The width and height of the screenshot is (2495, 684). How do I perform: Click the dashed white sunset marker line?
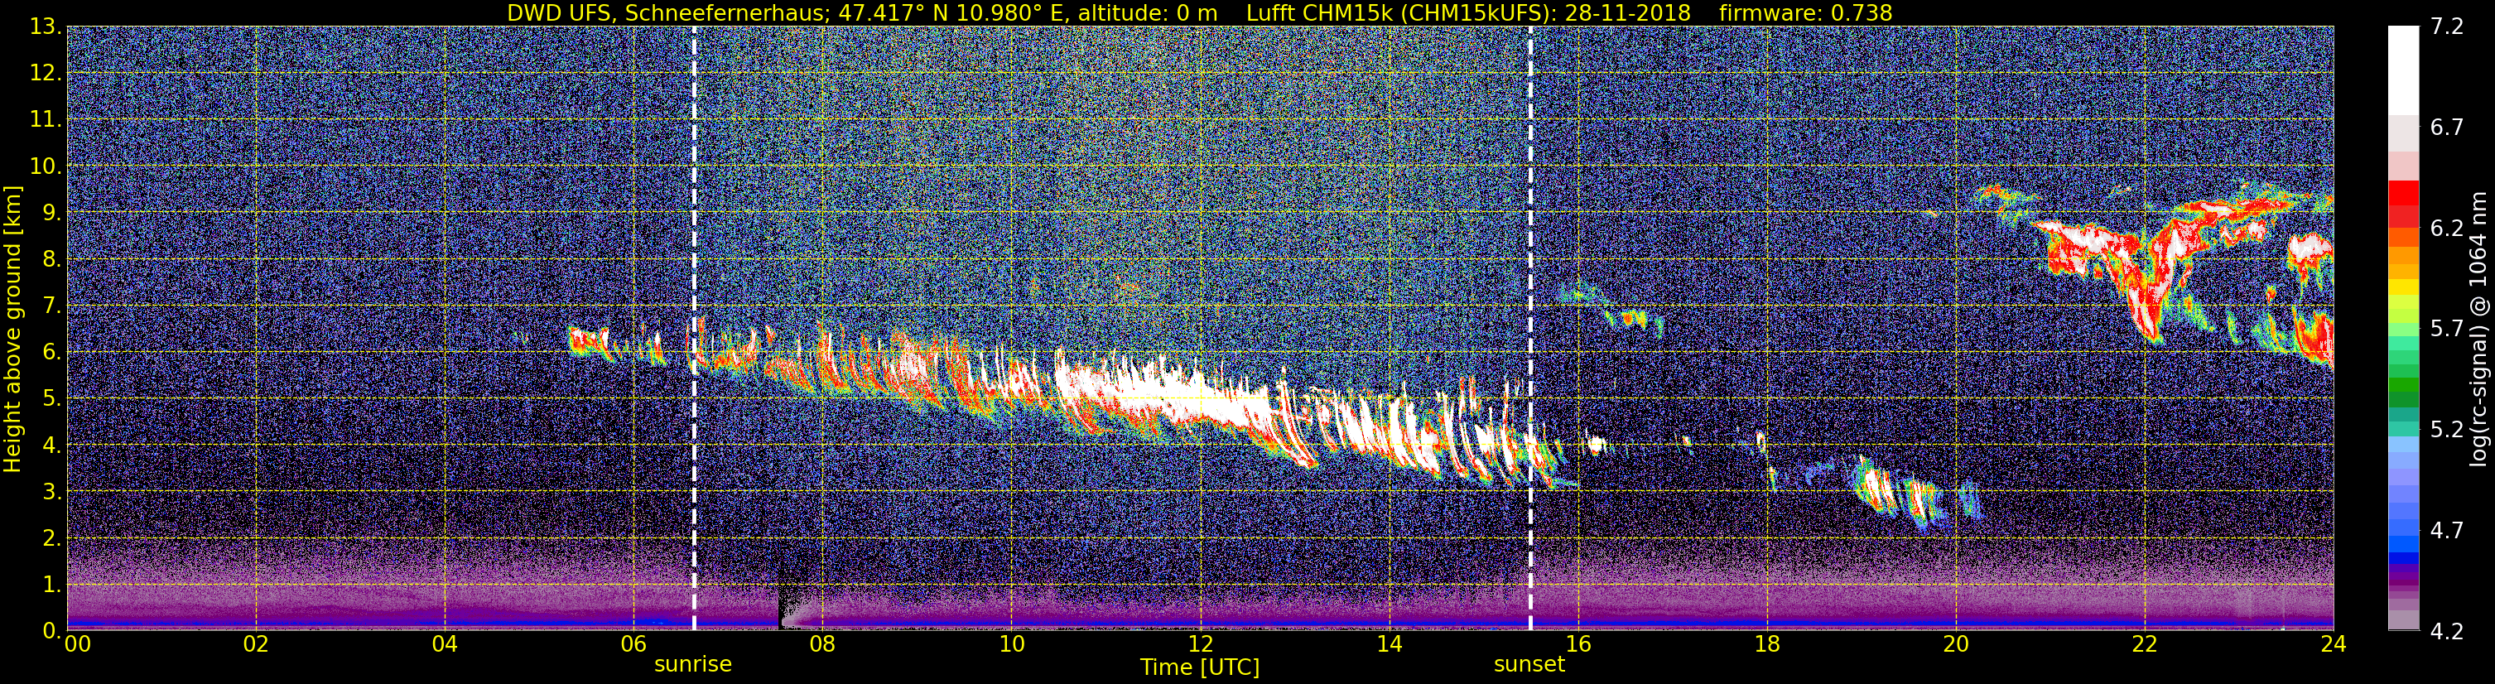point(1530,329)
